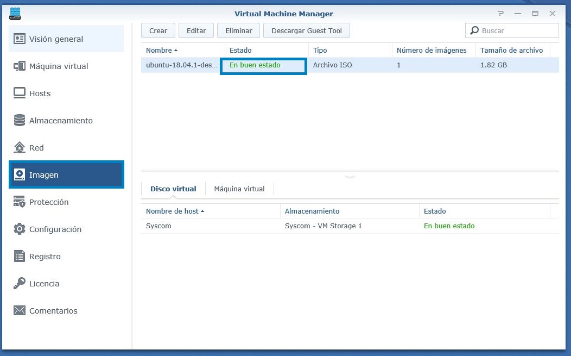This screenshot has height=356, width=571.
Task: Open the Licencia key icon
Action: pos(20,283)
